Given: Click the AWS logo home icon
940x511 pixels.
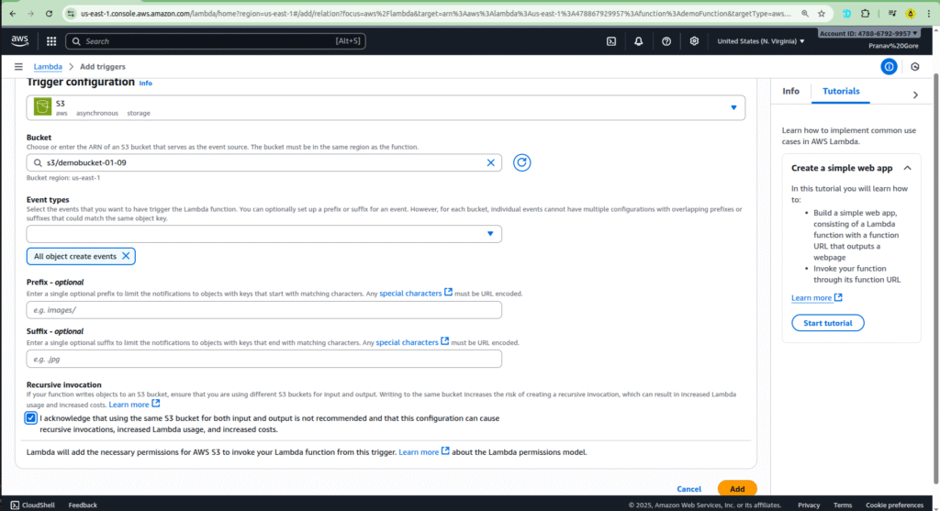Looking at the screenshot, I should click(x=19, y=40).
